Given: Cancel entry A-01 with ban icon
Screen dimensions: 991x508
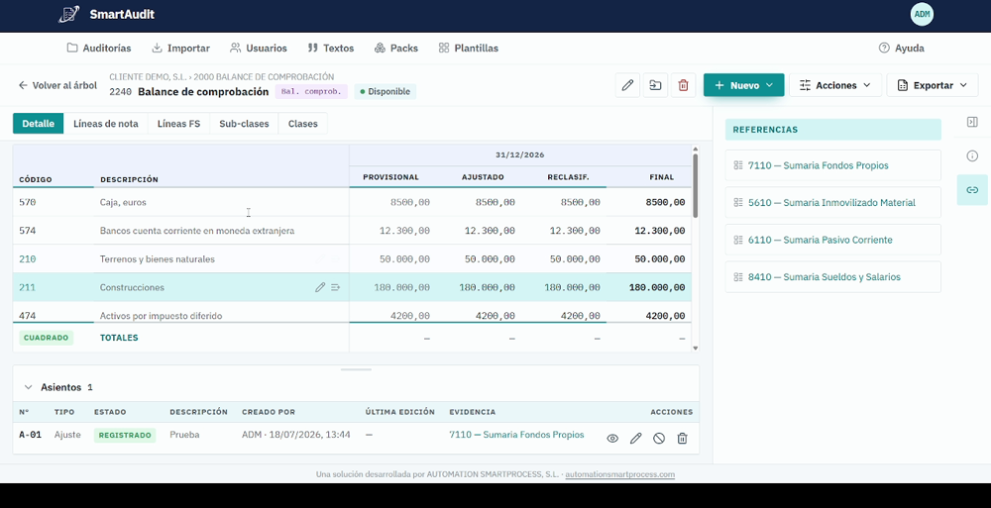Looking at the screenshot, I should click(x=659, y=439).
